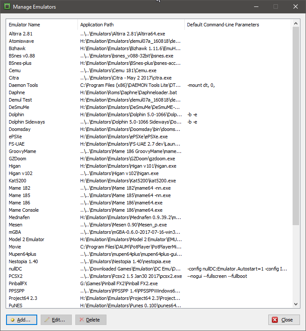This screenshot has height=331, width=306.
Task: Select the Atomiswave emulator entry
Action: (x=149, y=41)
